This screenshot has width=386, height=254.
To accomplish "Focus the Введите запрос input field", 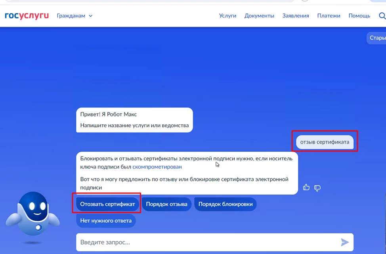I will coord(206,242).
